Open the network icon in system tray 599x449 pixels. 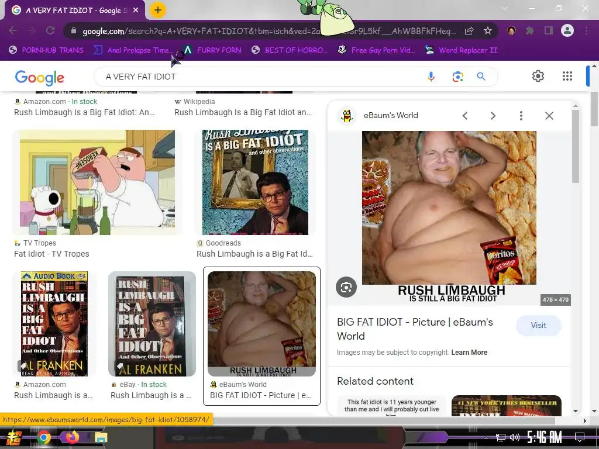[500, 437]
